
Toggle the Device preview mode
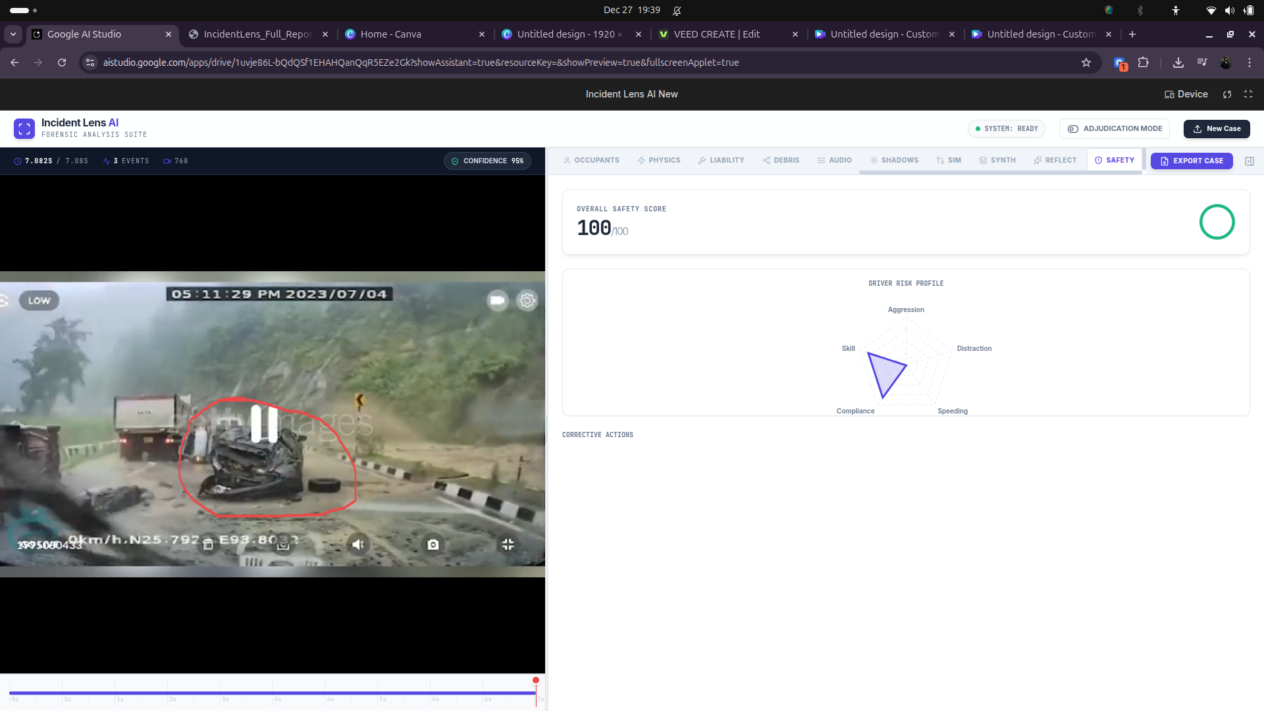(1186, 94)
